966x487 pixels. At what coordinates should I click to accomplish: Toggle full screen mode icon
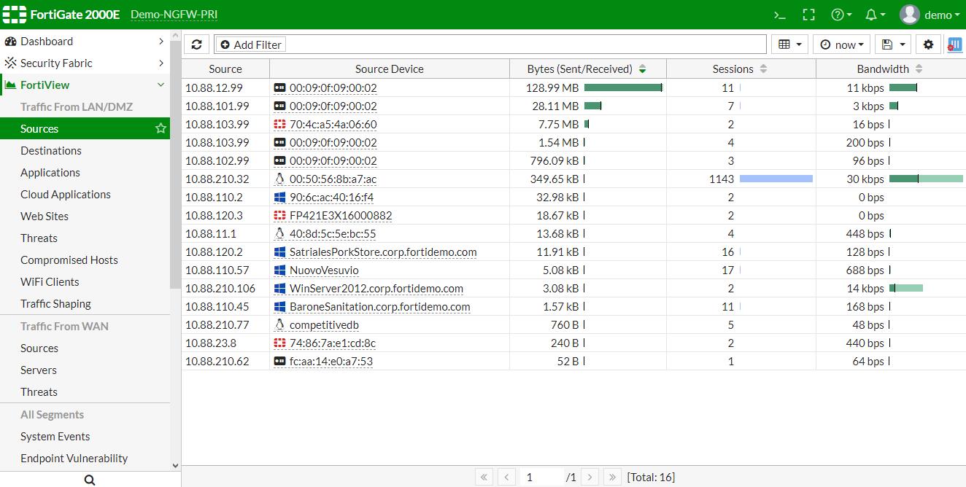[808, 15]
